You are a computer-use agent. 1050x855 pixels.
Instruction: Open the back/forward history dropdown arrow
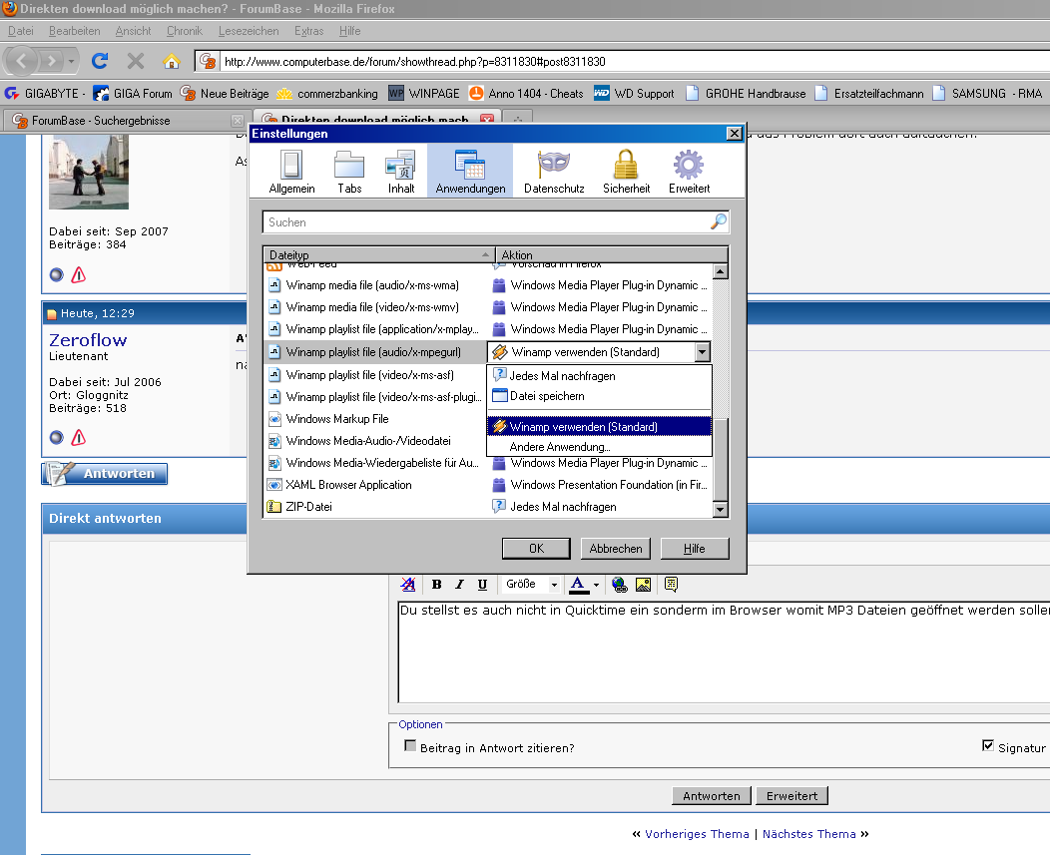[x=71, y=62]
